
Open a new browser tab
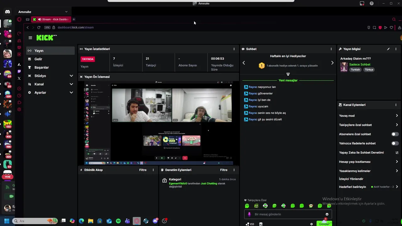coord(74,19)
